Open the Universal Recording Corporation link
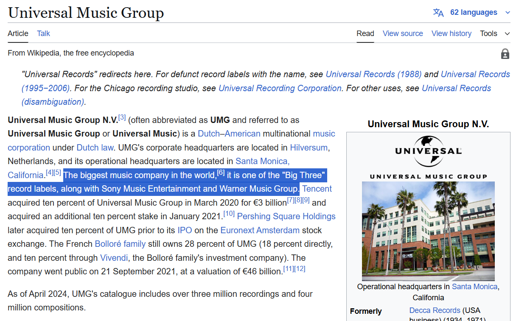This screenshot has width=519, height=321. [280, 88]
